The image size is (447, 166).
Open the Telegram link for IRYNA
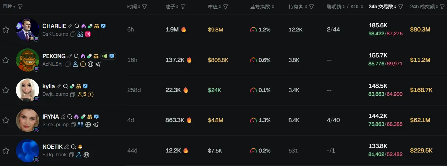click(96, 124)
